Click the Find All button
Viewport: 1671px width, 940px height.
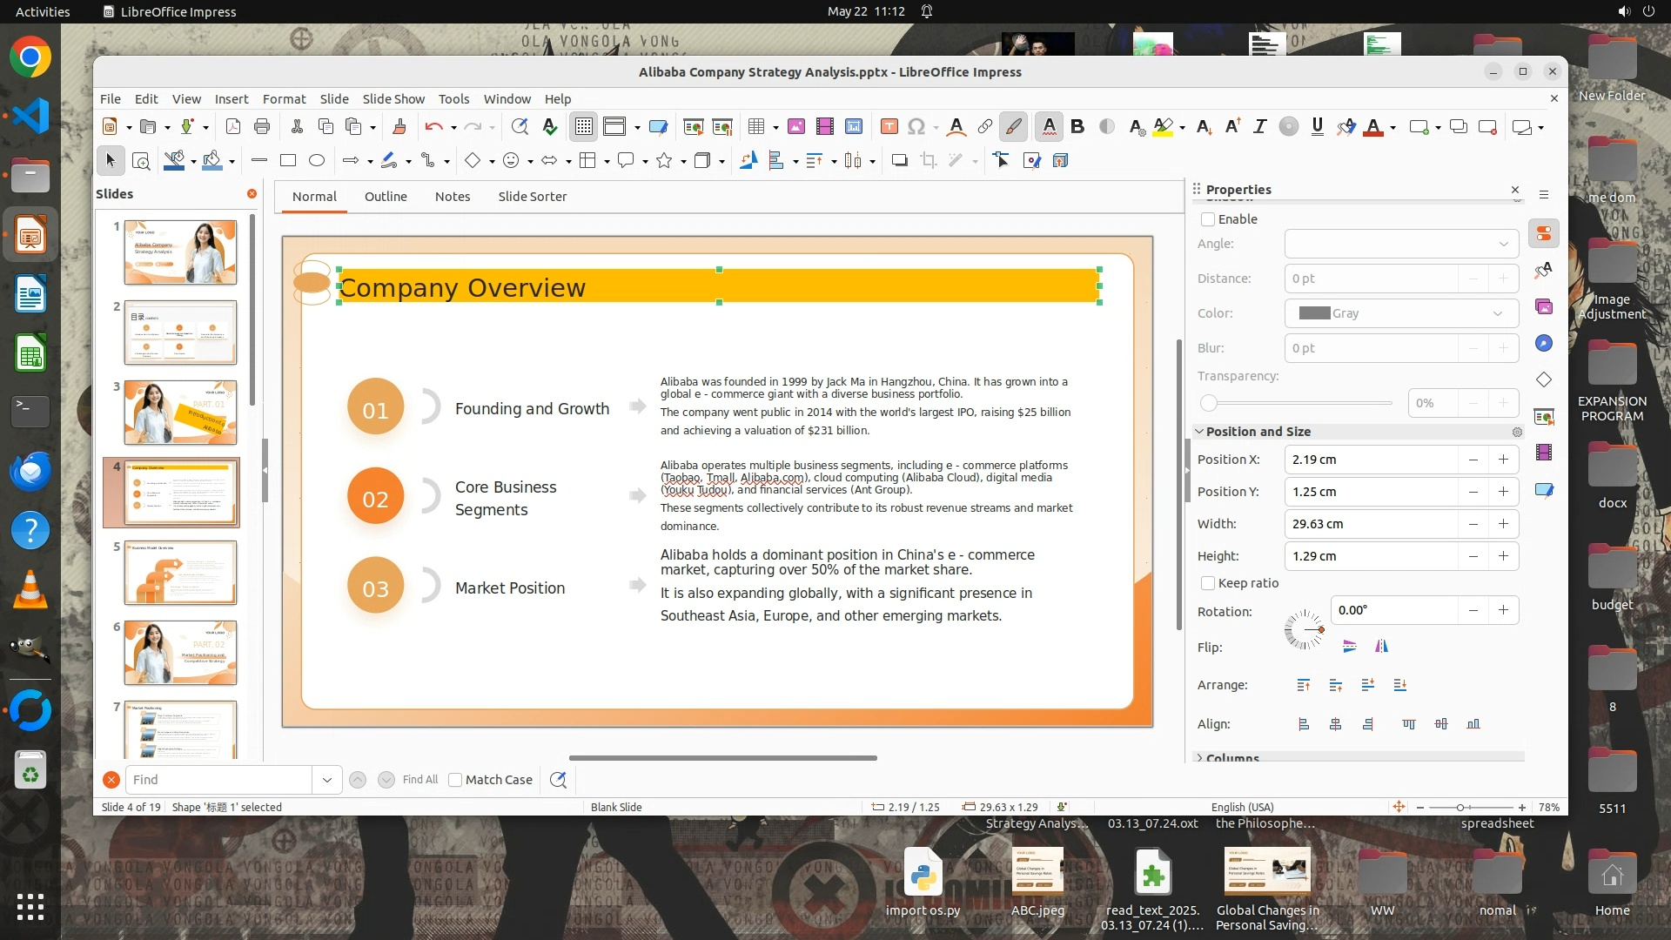[420, 780]
